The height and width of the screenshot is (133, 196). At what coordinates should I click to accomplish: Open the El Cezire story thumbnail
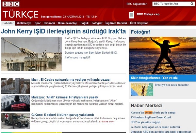click(x=15, y=86)
